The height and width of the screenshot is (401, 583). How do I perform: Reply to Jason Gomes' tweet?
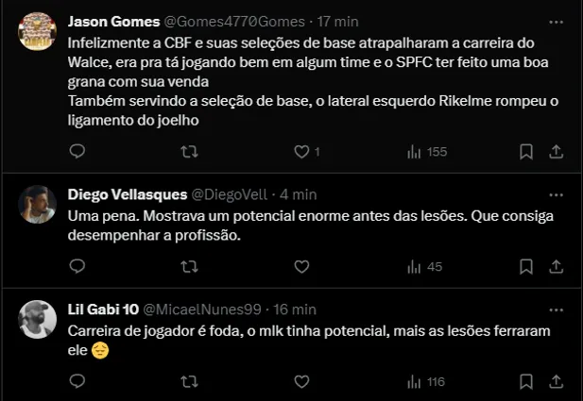tap(77, 151)
